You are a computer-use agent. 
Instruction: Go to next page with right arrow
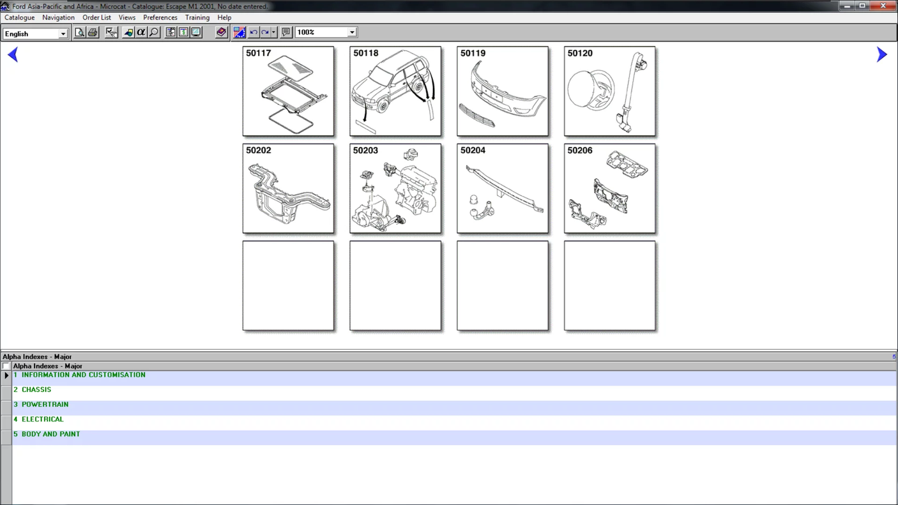tap(881, 55)
